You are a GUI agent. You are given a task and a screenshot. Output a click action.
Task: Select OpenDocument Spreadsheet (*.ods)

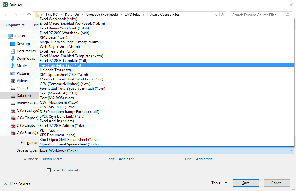[x=167, y=144]
